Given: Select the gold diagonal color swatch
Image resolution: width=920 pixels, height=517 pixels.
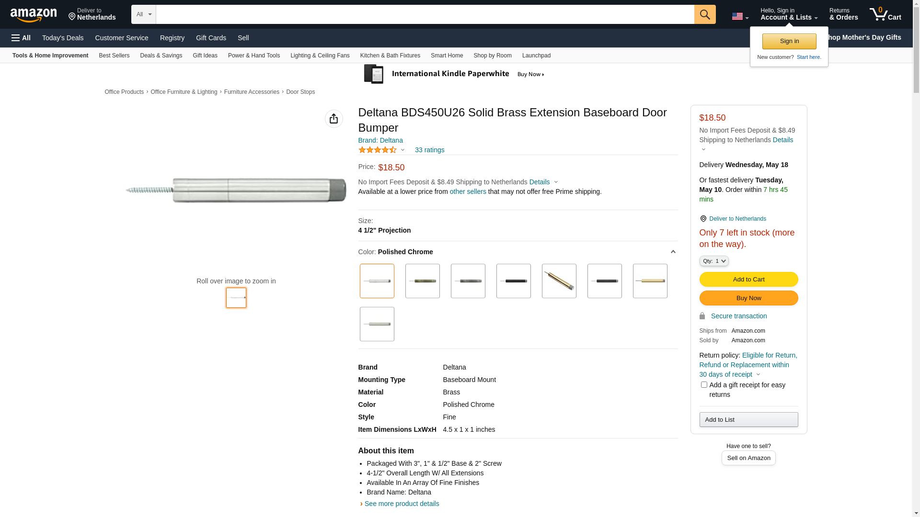Looking at the screenshot, I should tap(559, 281).
